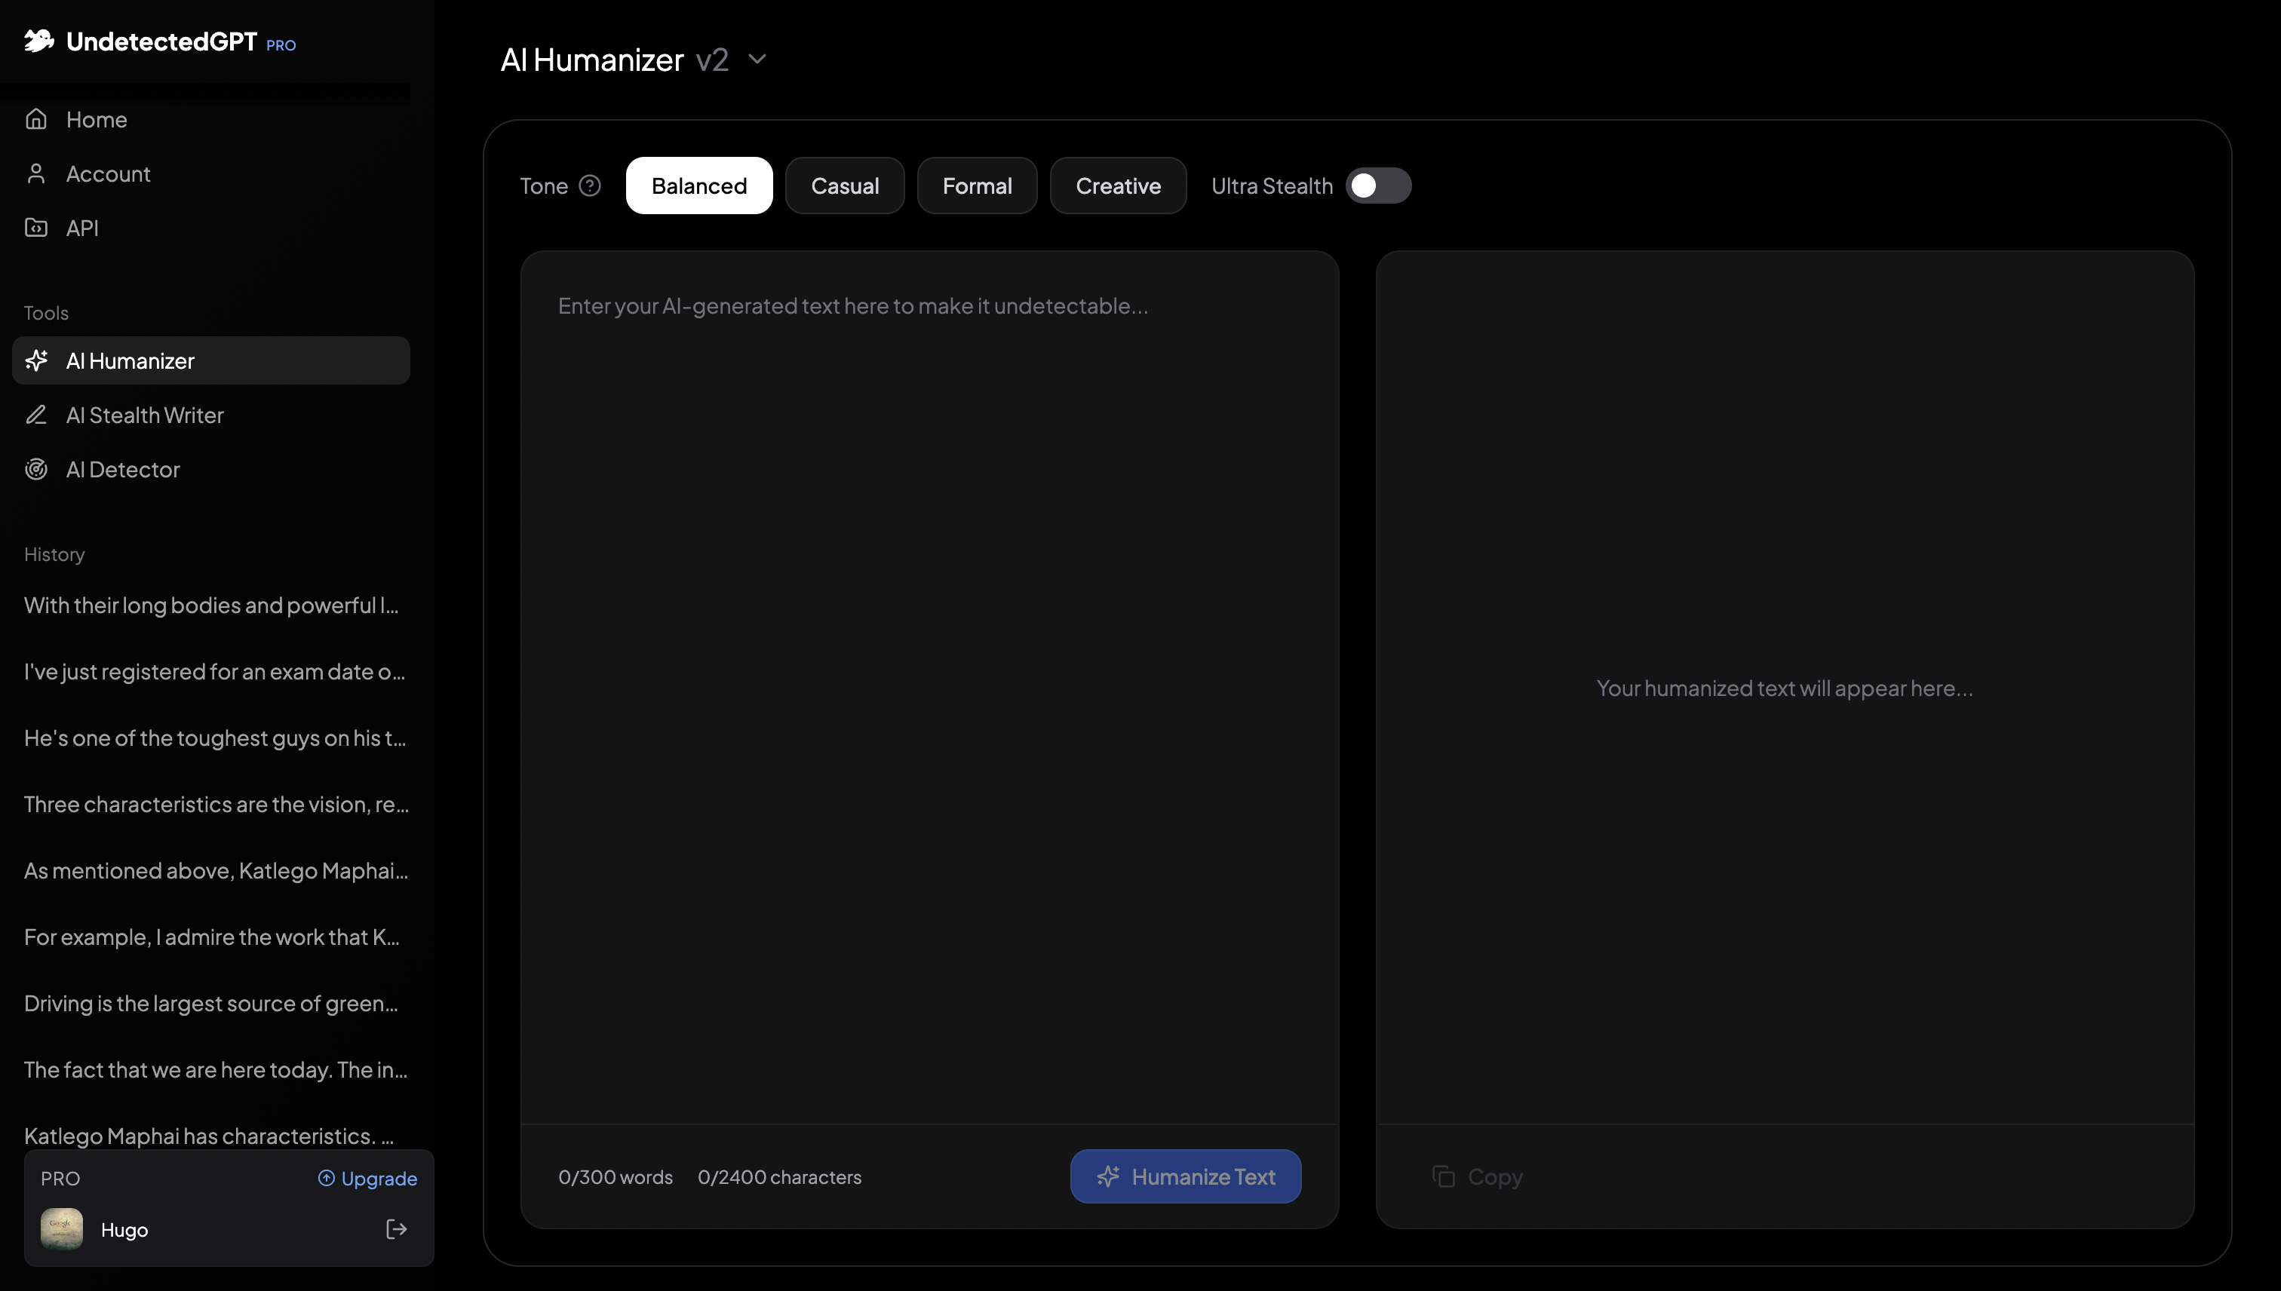Switch to the Casual tone tab
This screenshot has height=1291, width=2281.
pyautogui.click(x=844, y=186)
